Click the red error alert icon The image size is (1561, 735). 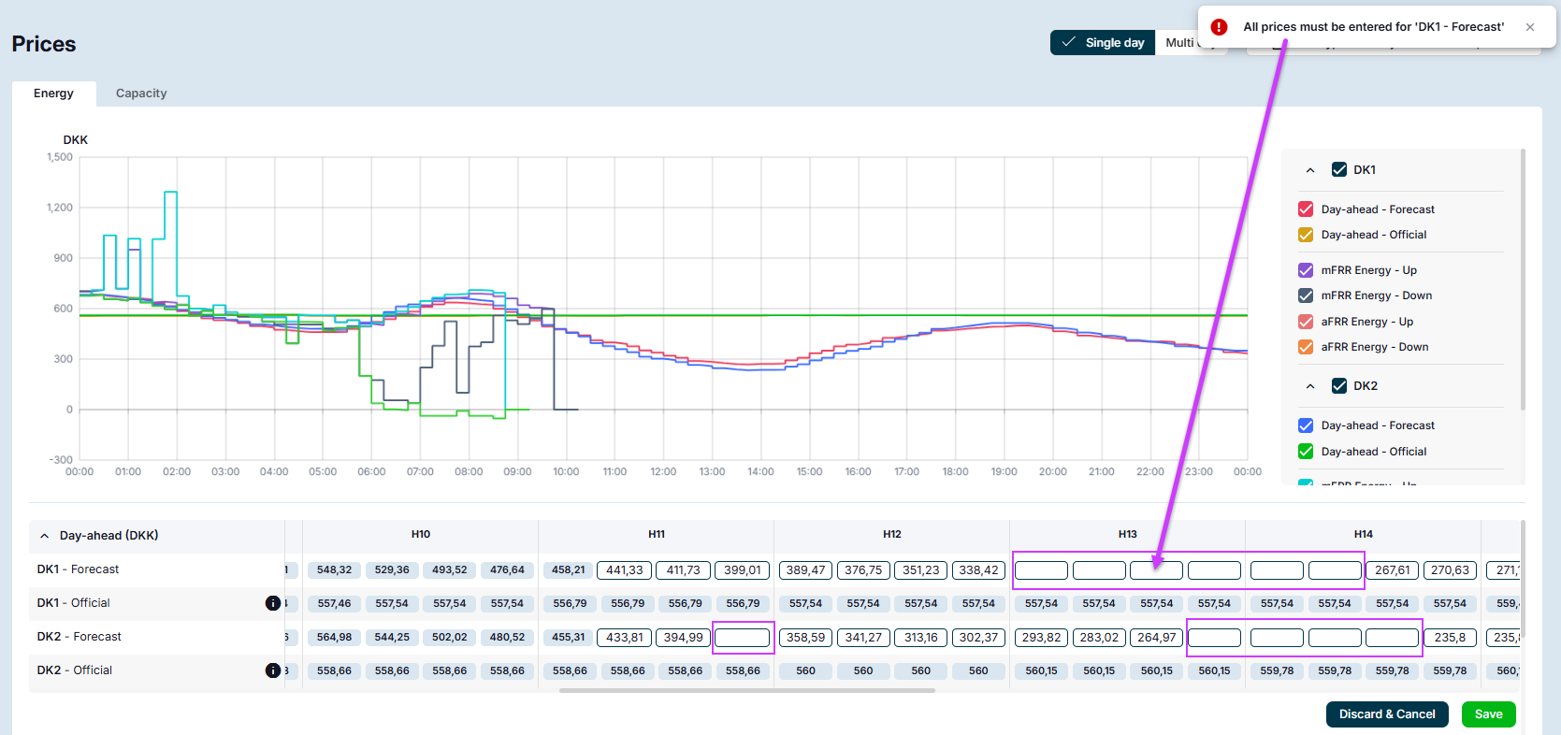pyautogui.click(x=1219, y=27)
